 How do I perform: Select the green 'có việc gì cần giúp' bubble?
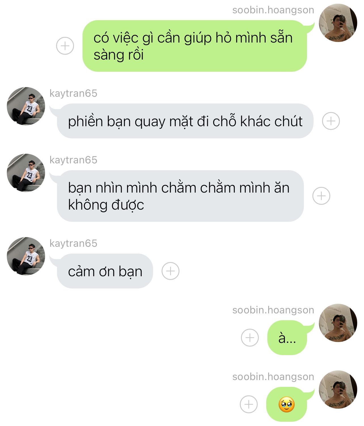click(x=195, y=46)
